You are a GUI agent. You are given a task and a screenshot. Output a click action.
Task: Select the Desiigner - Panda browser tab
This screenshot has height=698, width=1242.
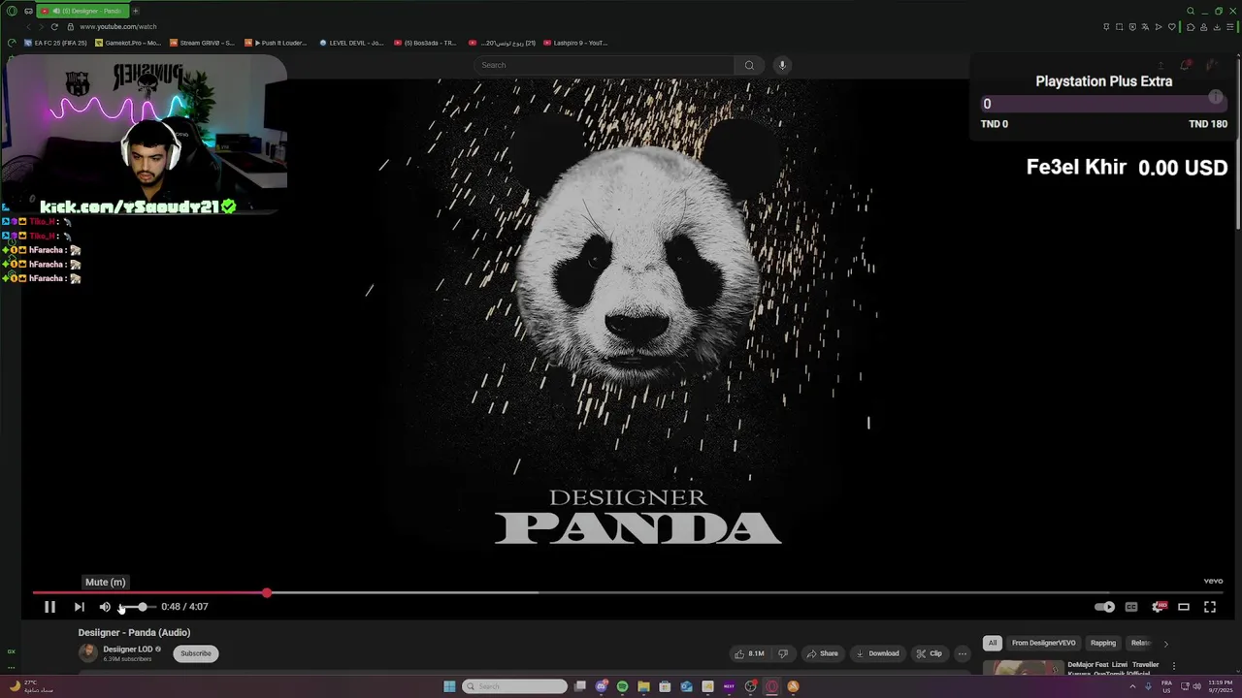[82, 11]
